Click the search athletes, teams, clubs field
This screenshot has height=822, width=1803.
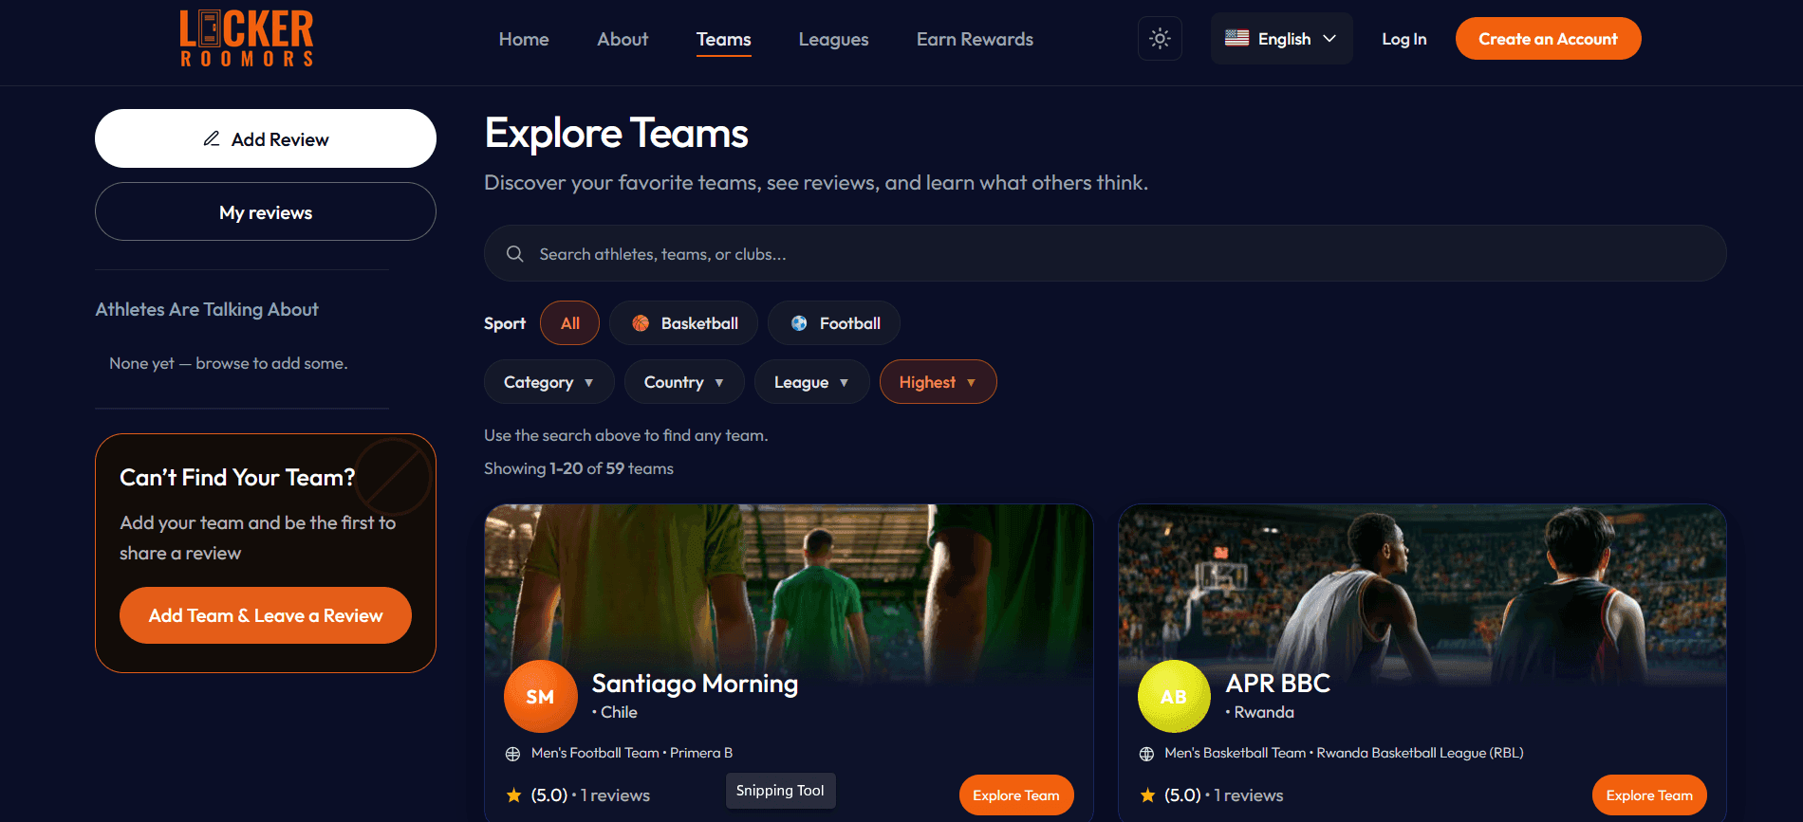click(1105, 253)
